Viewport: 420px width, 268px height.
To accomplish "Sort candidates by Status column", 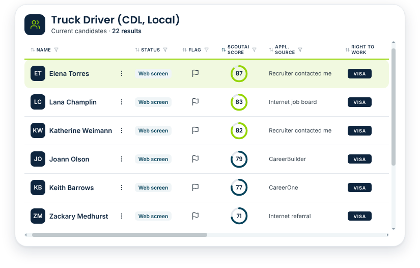I will [137, 50].
